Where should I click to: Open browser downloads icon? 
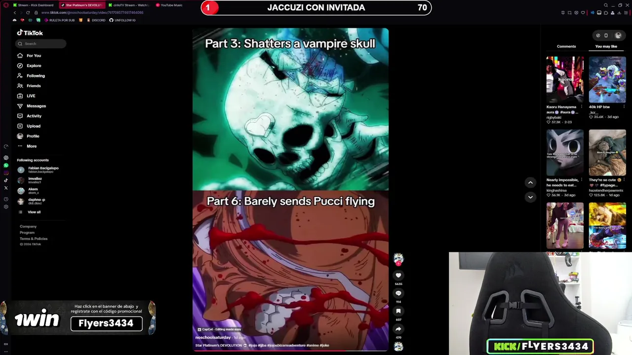pyautogui.click(x=619, y=13)
